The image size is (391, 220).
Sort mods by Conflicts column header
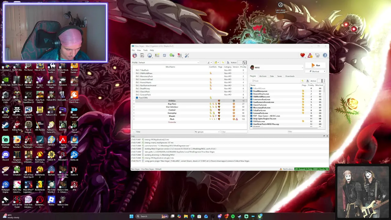[213, 67]
